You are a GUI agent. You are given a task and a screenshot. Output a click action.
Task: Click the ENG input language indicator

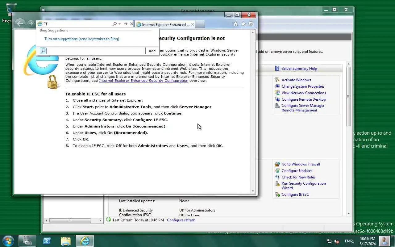click(x=349, y=241)
